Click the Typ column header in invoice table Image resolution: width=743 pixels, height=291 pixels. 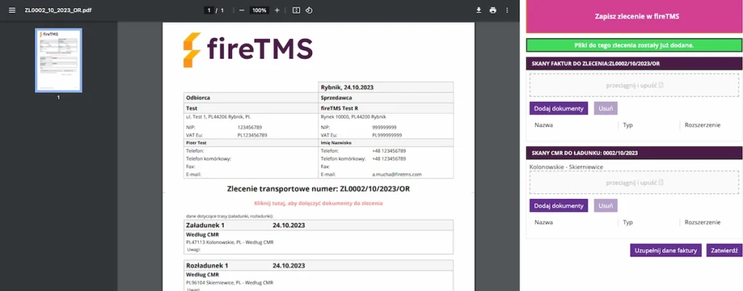(x=628, y=125)
